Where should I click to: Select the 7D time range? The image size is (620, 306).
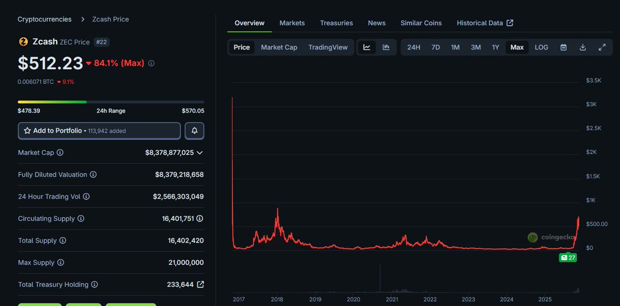click(436, 47)
